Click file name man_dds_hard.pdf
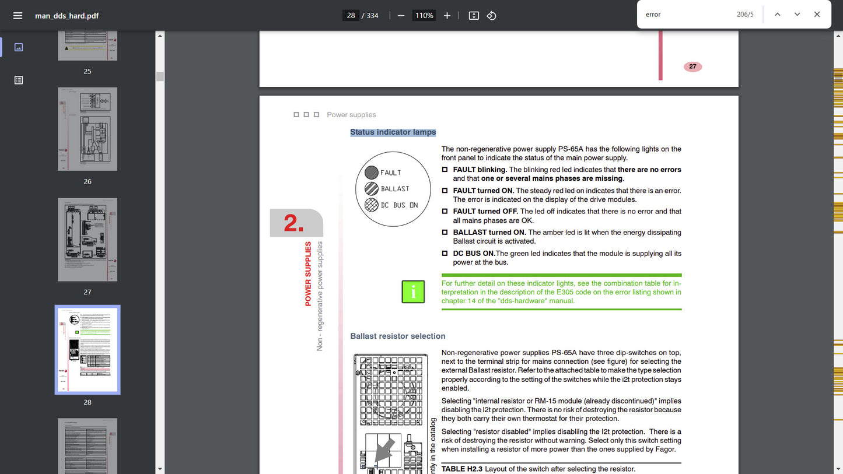The image size is (843, 474). point(67,16)
